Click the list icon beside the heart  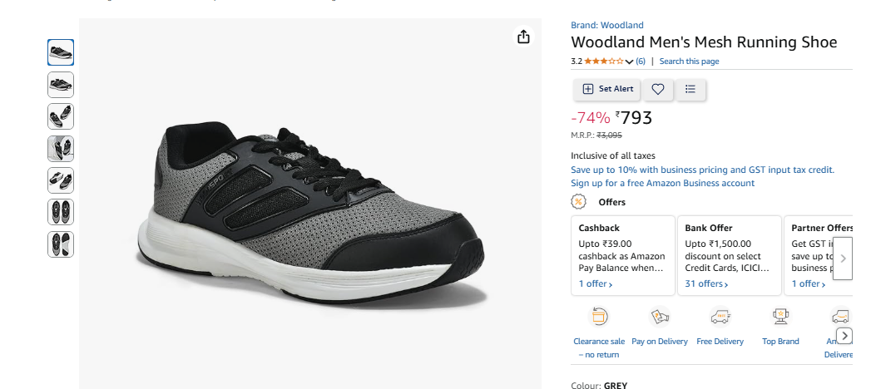(690, 89)
